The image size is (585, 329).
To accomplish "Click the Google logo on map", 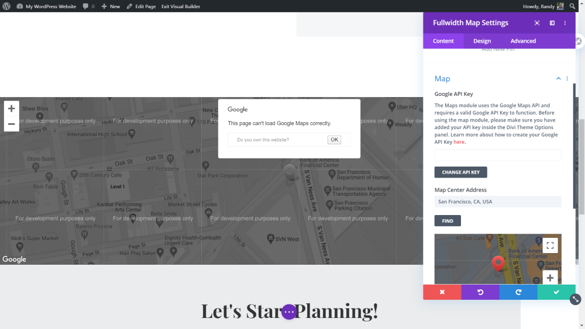I will tap(14, 259).
